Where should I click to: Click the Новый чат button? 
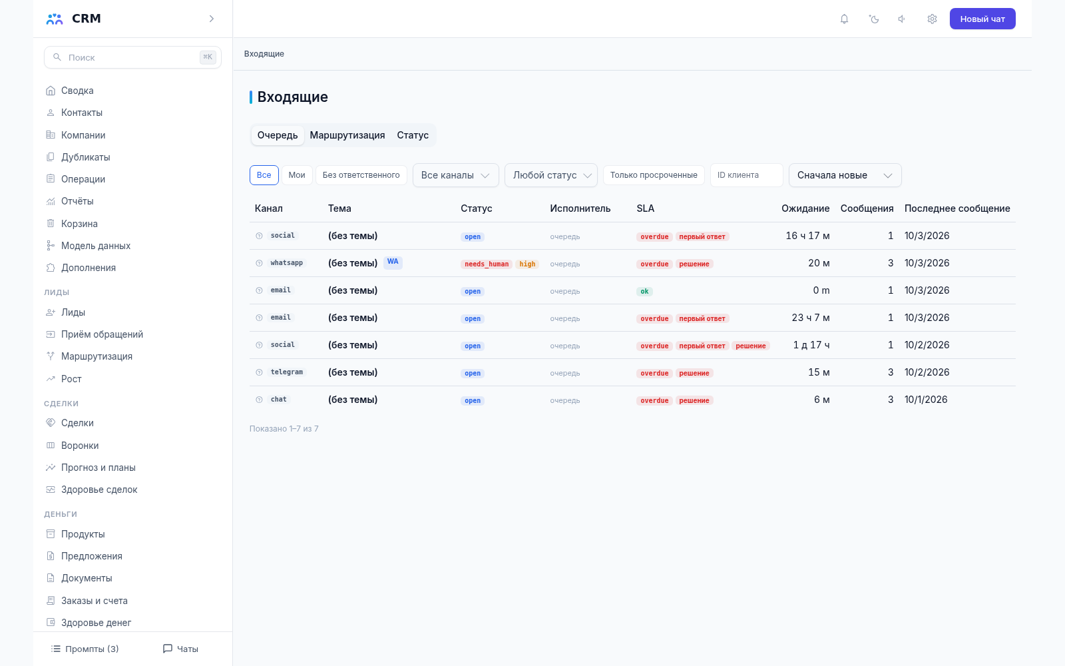pyautogui.click(x=982, y=19)
